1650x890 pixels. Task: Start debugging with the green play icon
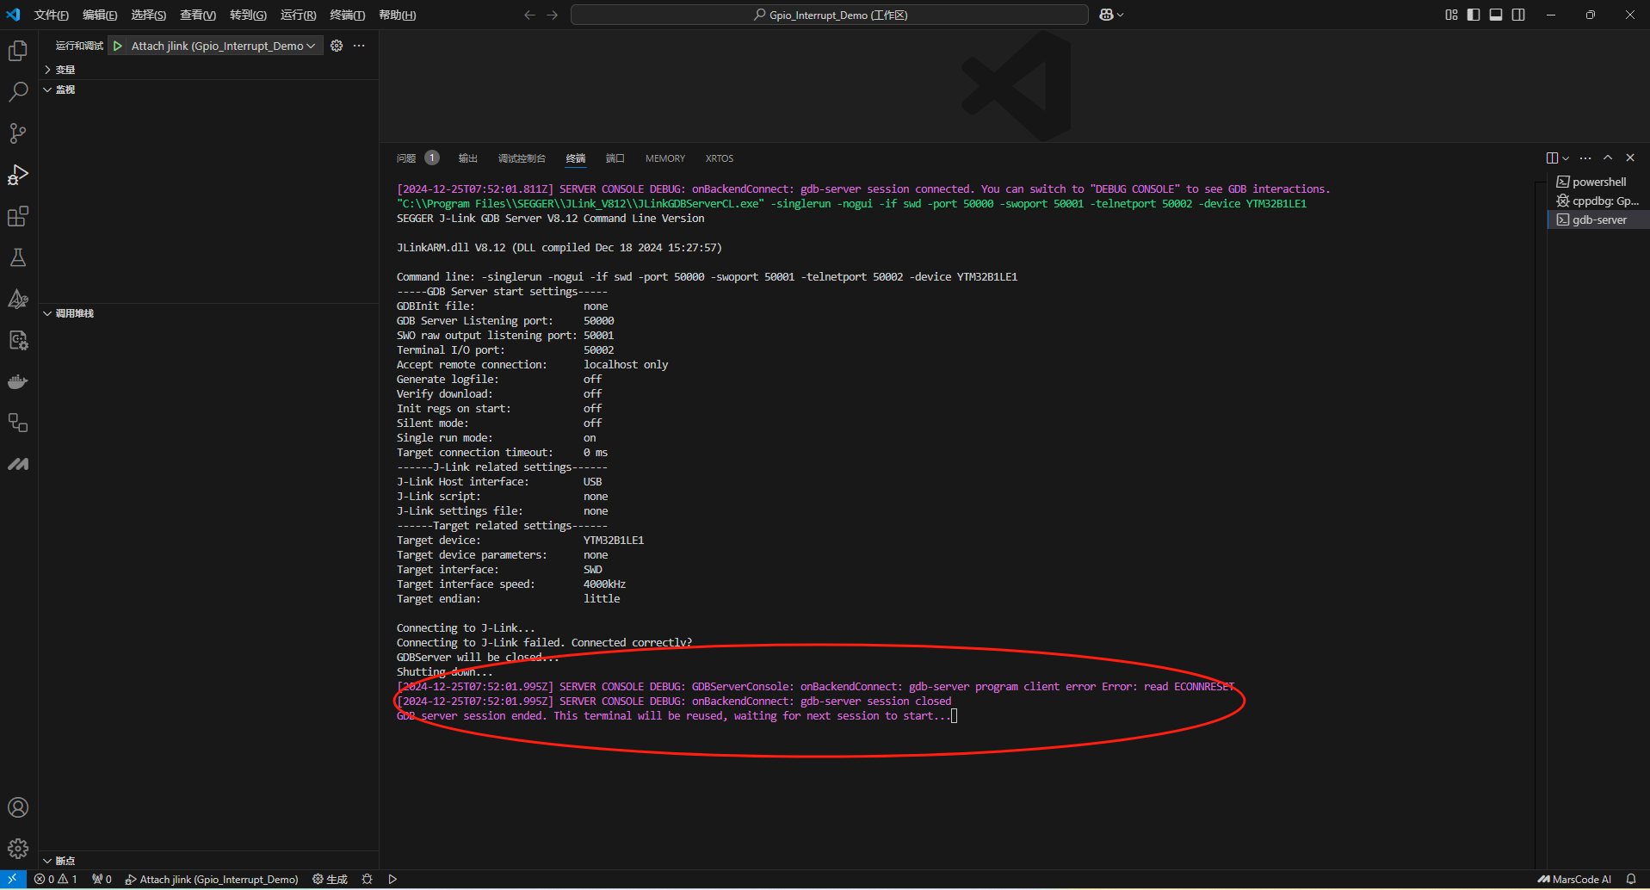(x=118, y=46)
